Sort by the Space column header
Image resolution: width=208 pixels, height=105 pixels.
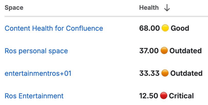(14, 8)
